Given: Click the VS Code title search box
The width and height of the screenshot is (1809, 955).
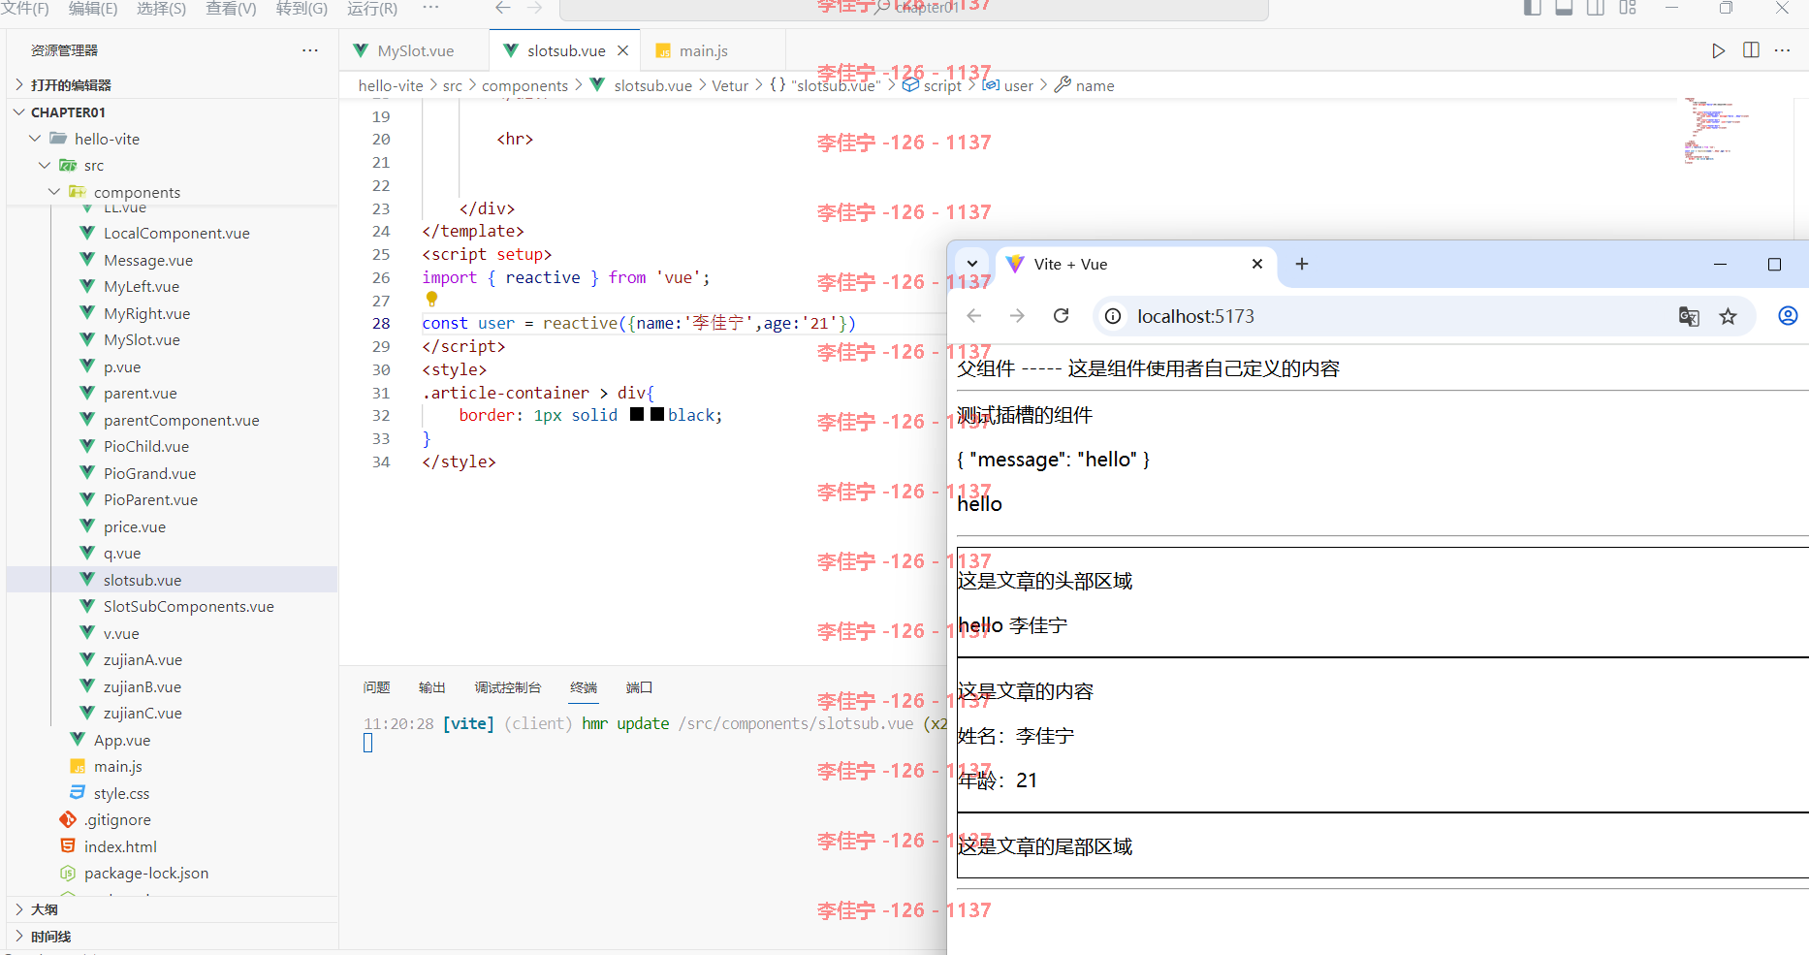Looking at the screenshot, I should point(914,9).
